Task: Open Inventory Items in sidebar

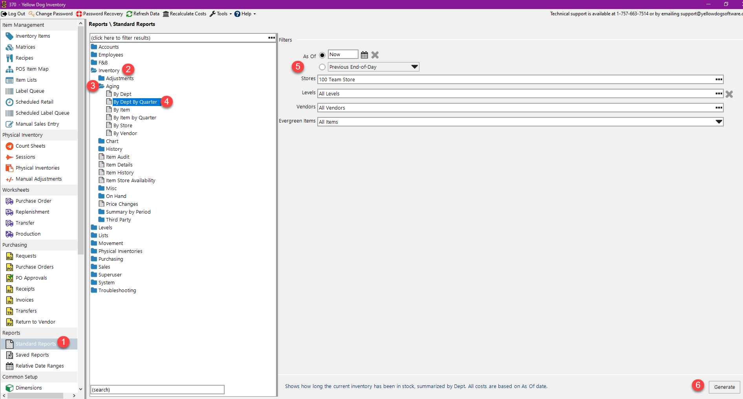Action: click(x=33, y=36)
